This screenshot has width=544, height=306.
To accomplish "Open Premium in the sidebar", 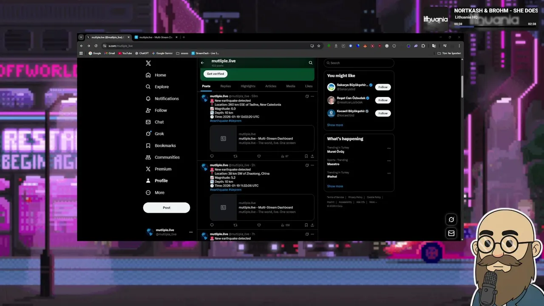I will point(158,169).
